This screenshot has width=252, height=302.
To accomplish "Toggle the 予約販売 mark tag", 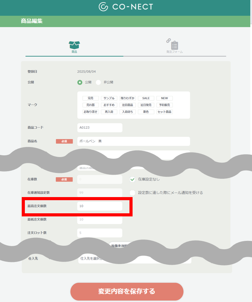I will click(165, 105).
